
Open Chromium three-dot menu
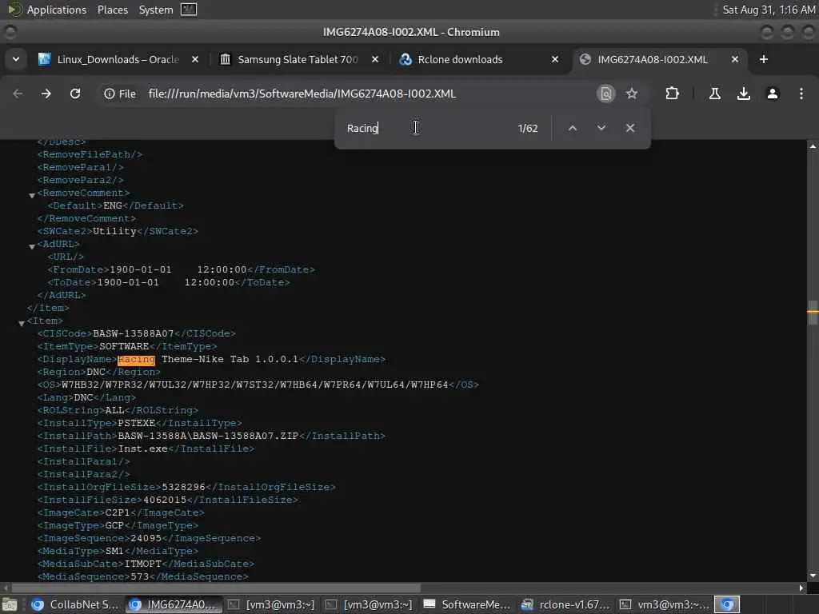point(801,94)
